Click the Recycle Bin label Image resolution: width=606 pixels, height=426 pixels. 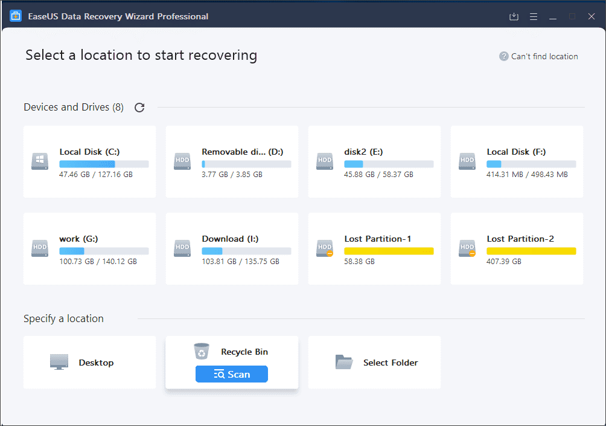point(244,352)
